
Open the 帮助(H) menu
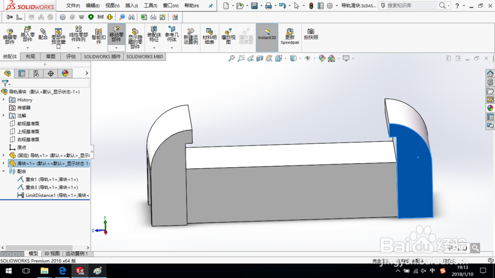[191, 5]
